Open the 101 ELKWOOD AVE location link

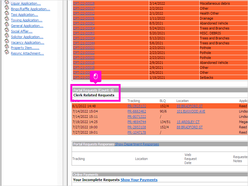tap(191, 111)
